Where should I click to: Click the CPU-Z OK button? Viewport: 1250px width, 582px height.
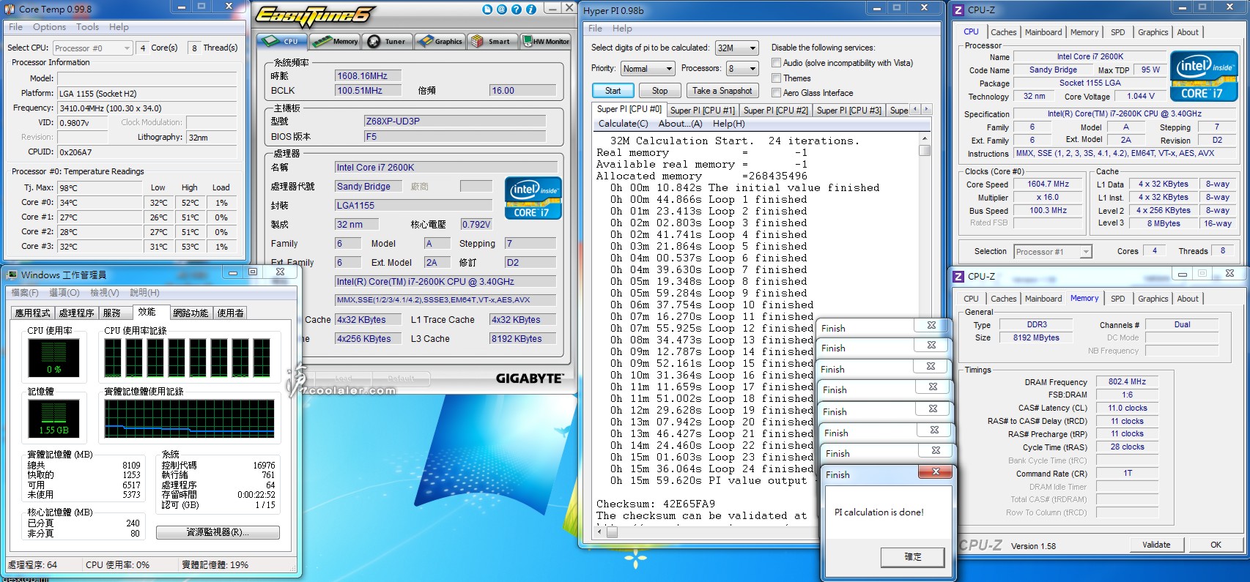1216,545
